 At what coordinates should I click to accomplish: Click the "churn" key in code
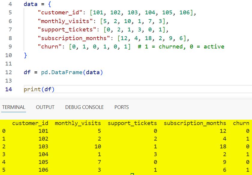click(50, 46)
